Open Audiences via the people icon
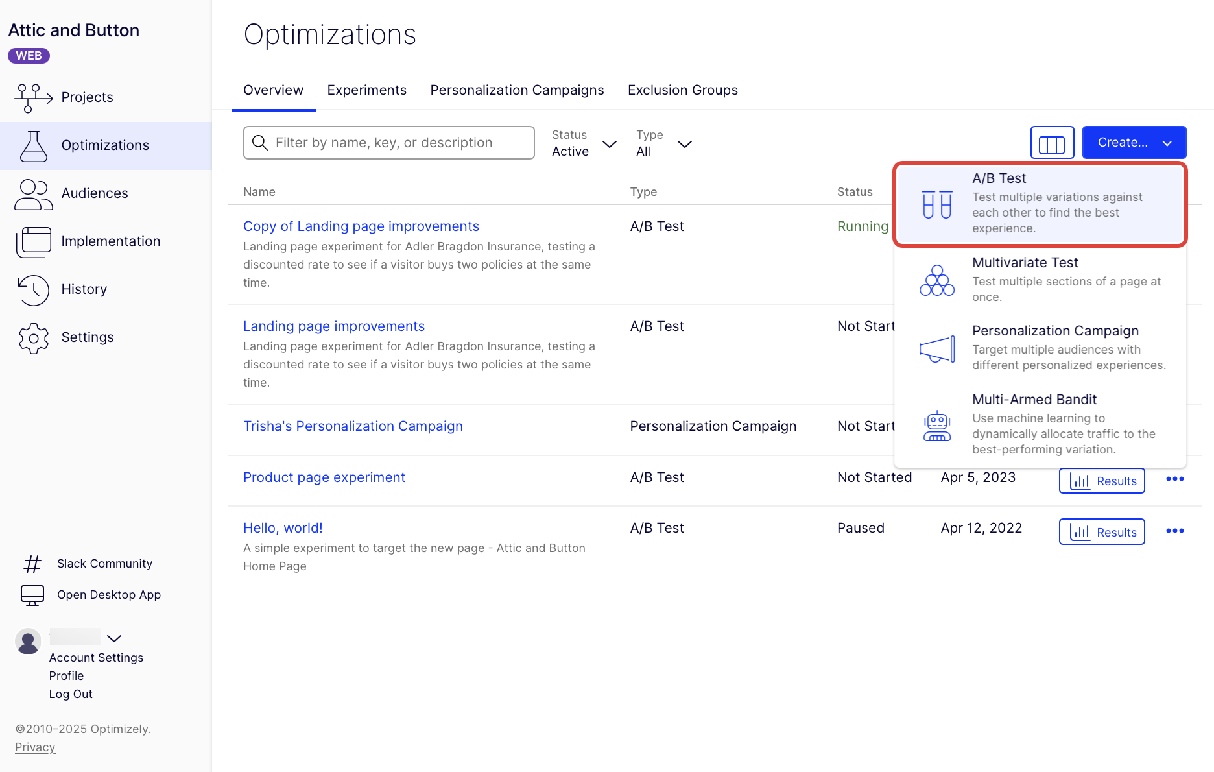Image resolution: width=1214 pixels, height=772 pixels. (33, 195)
